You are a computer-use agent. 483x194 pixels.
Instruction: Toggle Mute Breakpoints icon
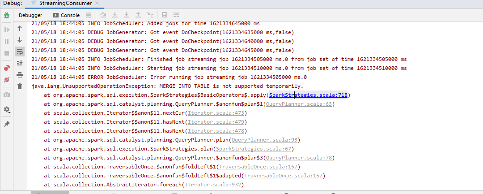(7, 80)
